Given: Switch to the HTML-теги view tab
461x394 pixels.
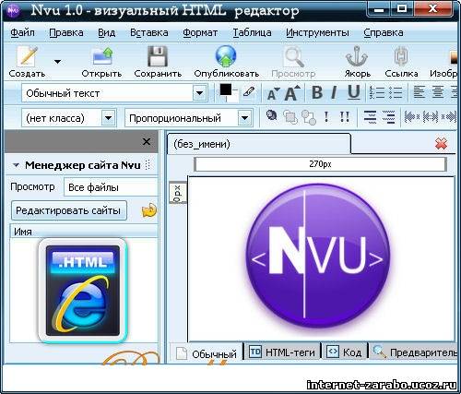Looking at the screenshot, I should point(282,352).
